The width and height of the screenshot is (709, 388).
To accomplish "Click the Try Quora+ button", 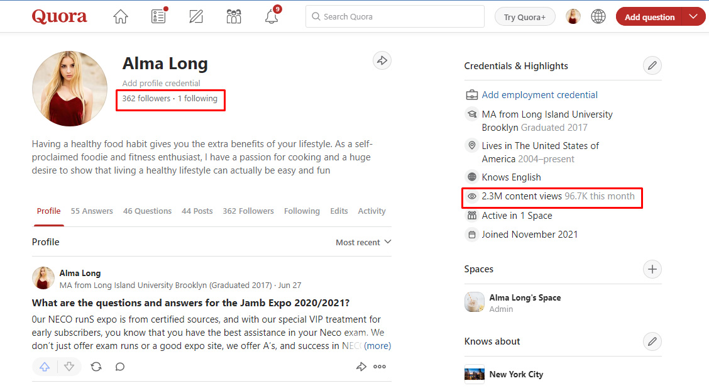I will click(524, 17).
